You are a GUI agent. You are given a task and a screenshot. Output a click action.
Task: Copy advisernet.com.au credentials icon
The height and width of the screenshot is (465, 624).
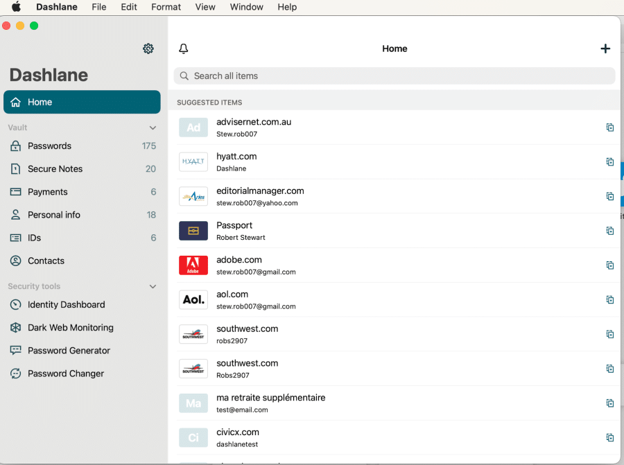tap(609, 128)
